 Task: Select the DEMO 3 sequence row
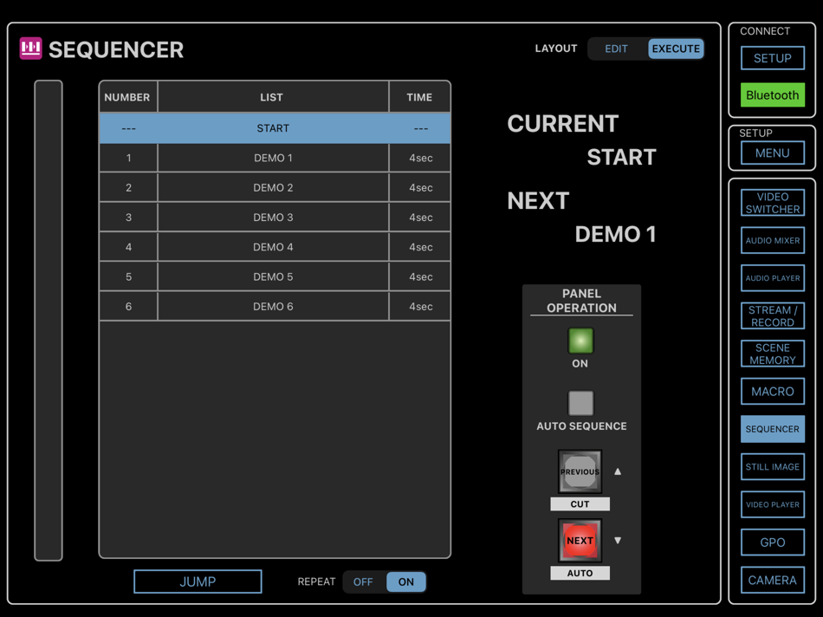tap(275, 218)
